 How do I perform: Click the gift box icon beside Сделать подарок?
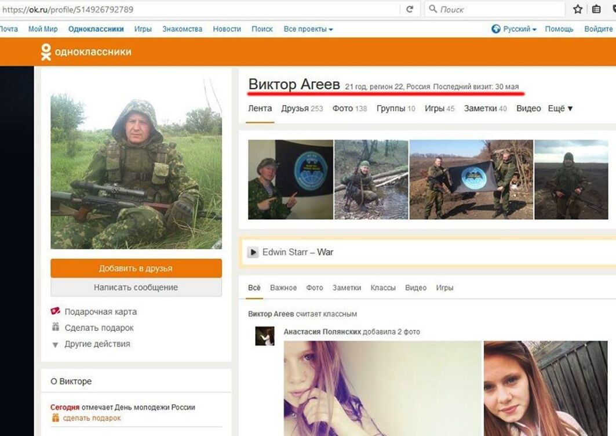click(56, 328)
